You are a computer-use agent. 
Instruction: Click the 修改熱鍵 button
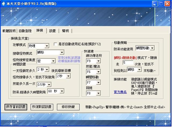(68, 107)
